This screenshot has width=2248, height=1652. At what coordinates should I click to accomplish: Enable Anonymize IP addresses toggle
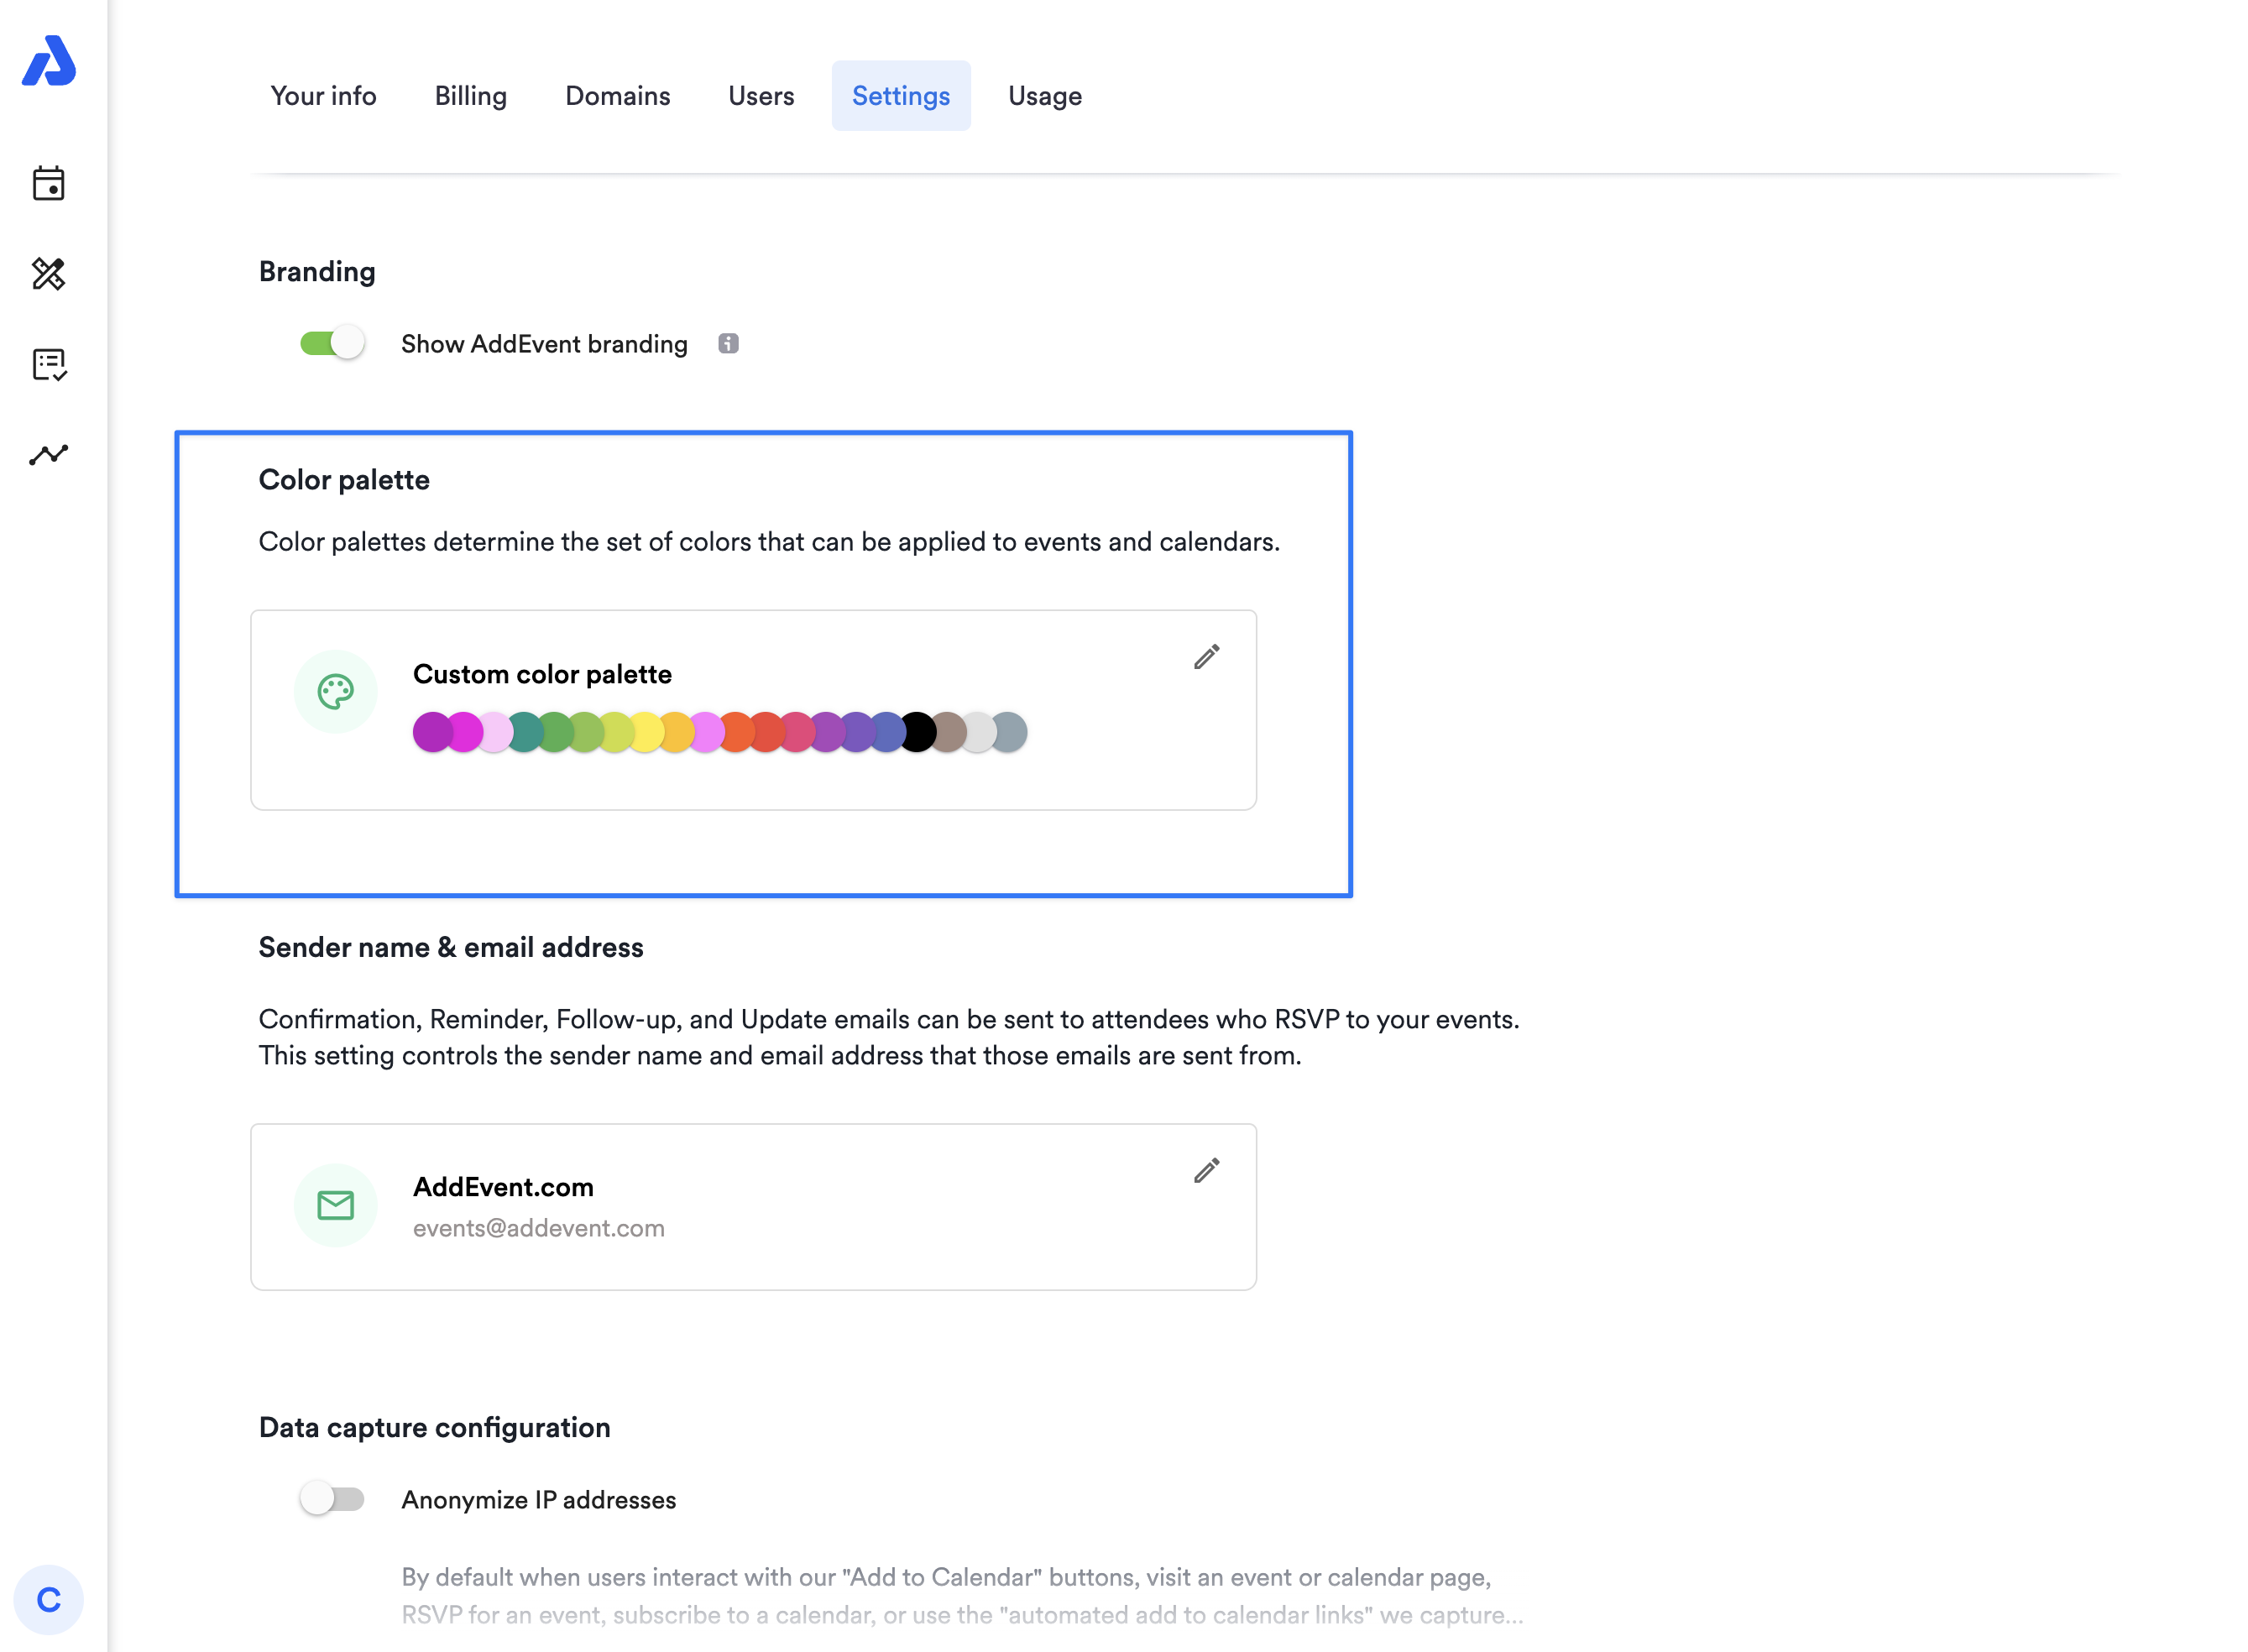coord(332,1499)
